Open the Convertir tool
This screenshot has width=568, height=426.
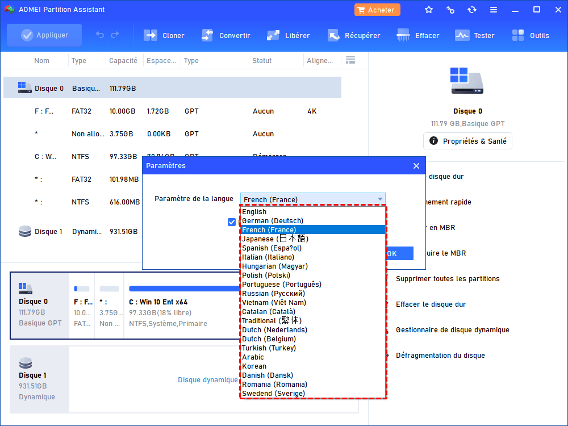(x=225, y=35)
